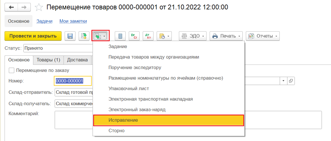This screenshot has height=141, width=331.
Task: Choose Поручение экспедитору menu item
Action: pyautogui.click(x=169, y=68)
